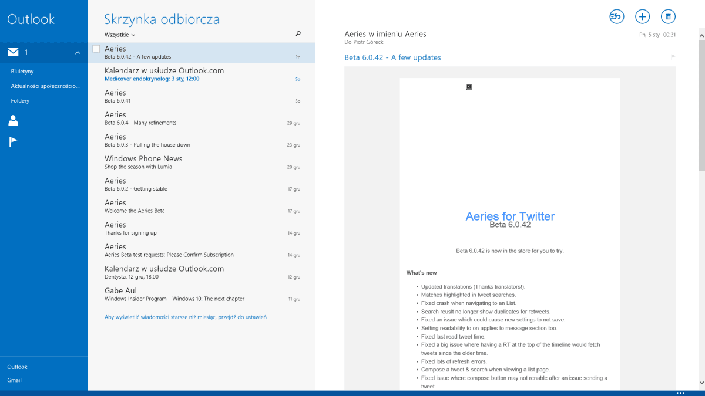
Task: Delete the message using trash icon
Action: tap(668, 17)
